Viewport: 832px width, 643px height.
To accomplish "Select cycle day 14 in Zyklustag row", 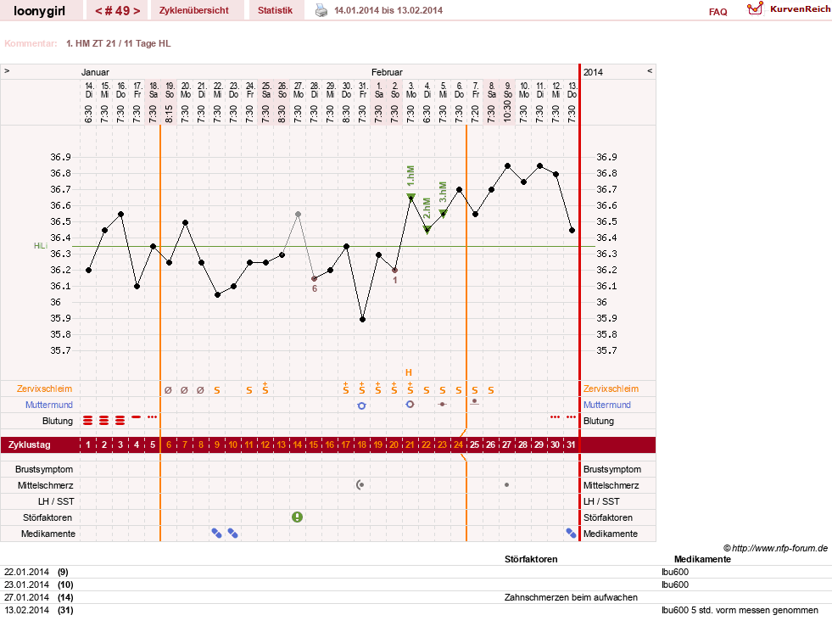I will click(x=297, y=445).
